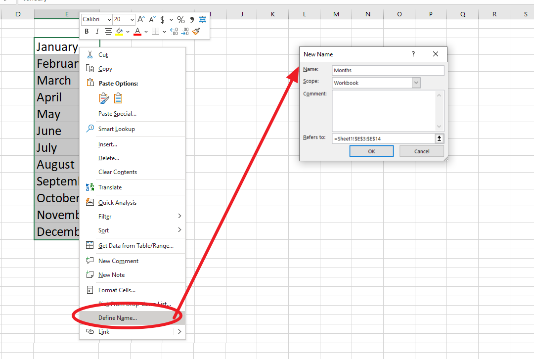Click the Copy icon in the context menu
The image size is (534, 359).
point(90,68)
